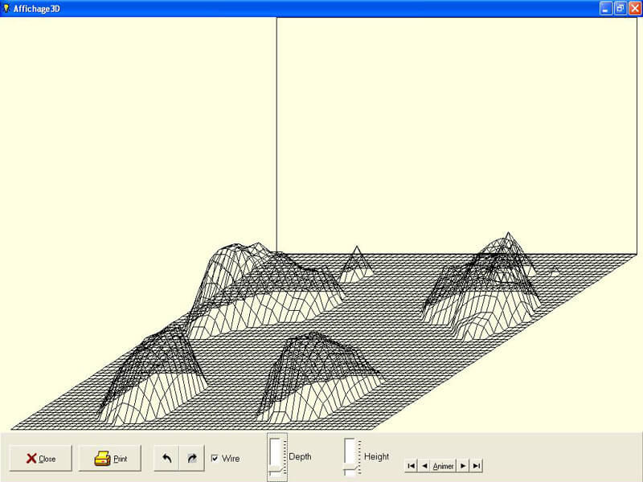The width and height of the screenshot is (643, 482).
Task: Click the Animer button
Action: point(444,466)
